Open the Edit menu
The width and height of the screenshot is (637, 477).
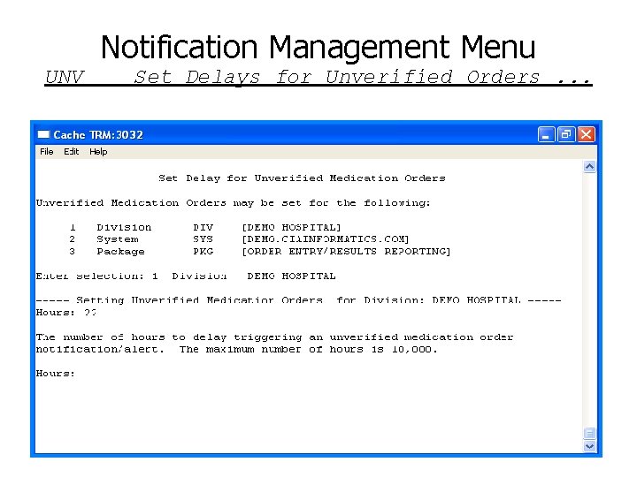tap(71, 152)
